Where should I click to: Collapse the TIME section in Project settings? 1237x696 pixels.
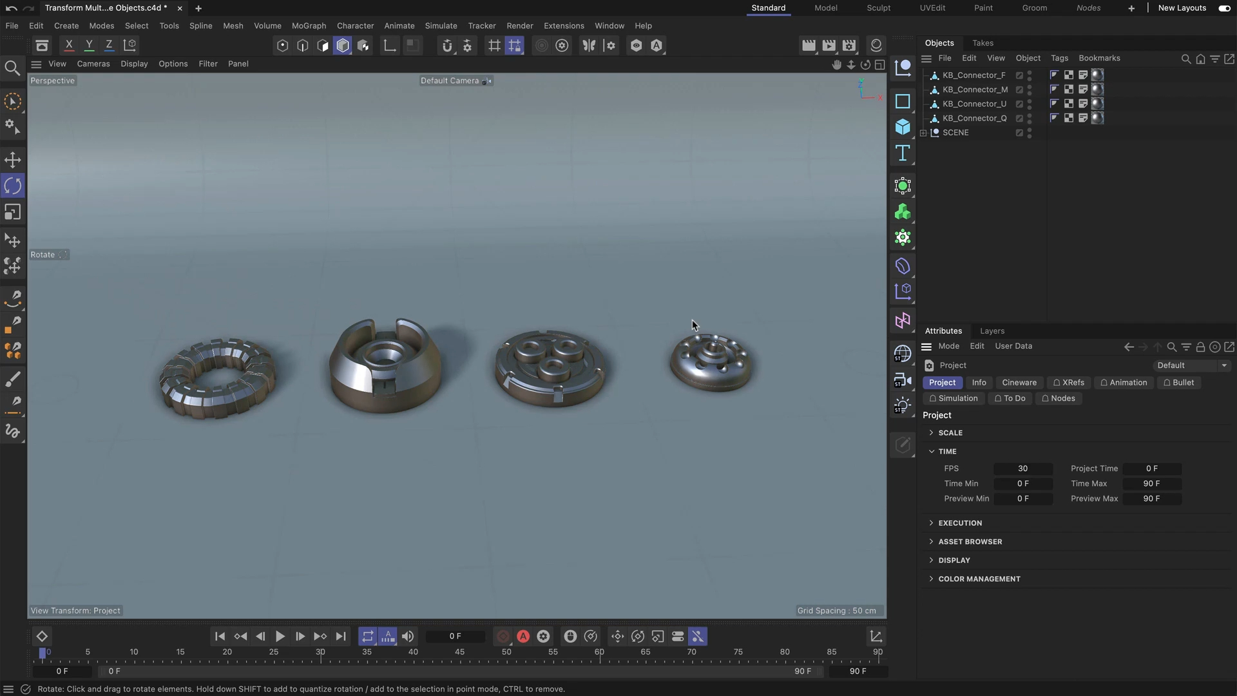932,451
